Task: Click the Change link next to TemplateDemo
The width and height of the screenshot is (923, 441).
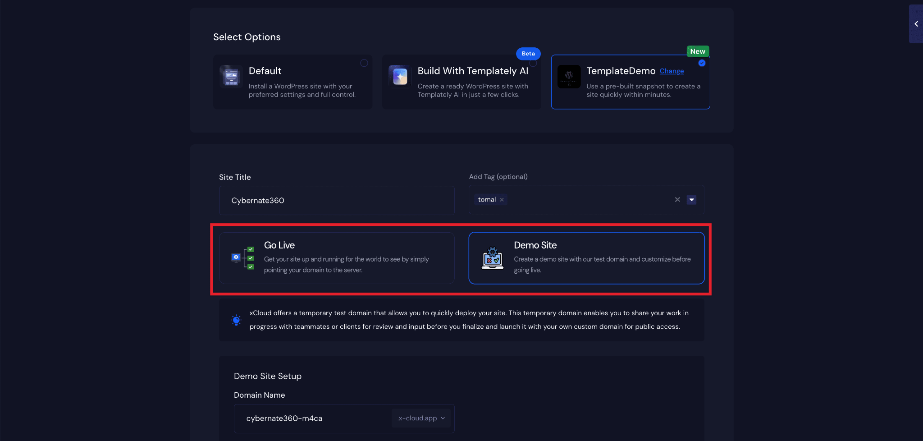Action: pyautogui.click(x=672, y=71)
